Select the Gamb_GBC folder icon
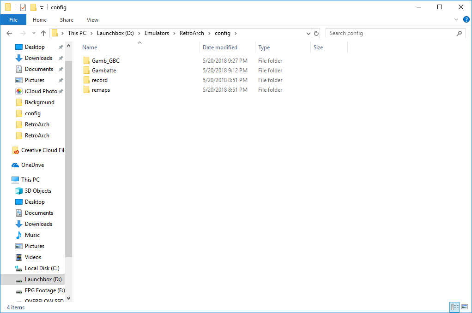 pos(86,60)
